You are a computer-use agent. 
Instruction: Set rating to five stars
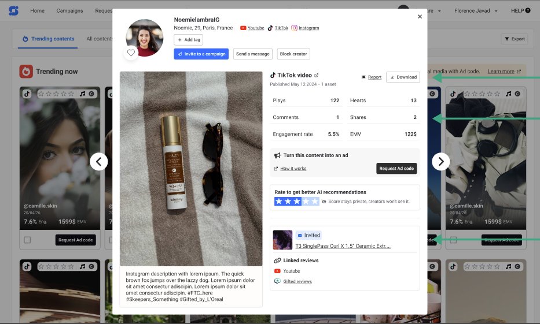(315, 202)
